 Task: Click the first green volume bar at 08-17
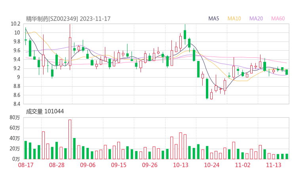pyautogui.click(x=26, y=150)
